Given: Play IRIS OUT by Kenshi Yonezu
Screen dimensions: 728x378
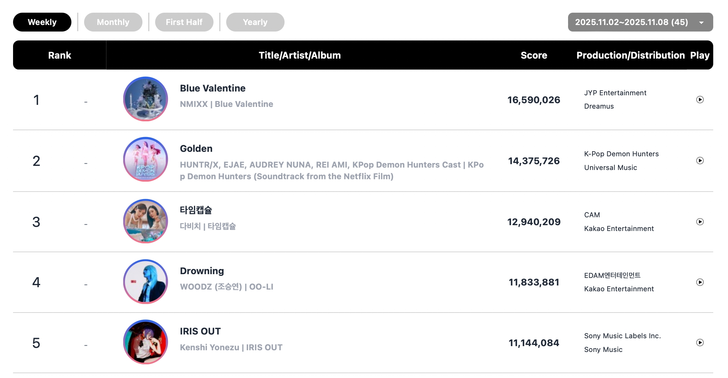Looking at the screenshot, I should tap(700, 343).
